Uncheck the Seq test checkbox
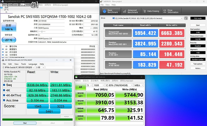This screenshot has height=126, width=207. pyautogui.click(x=4, y=85)
